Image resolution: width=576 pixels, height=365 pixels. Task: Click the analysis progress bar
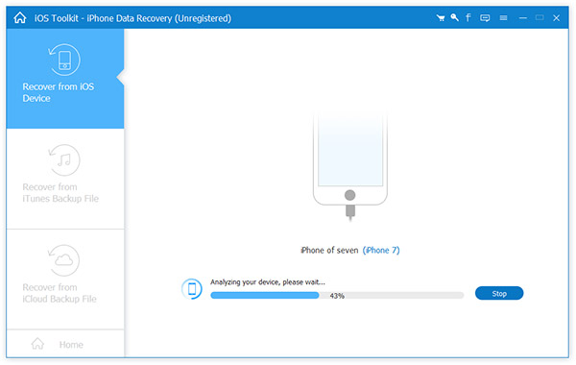coord(337,295)
